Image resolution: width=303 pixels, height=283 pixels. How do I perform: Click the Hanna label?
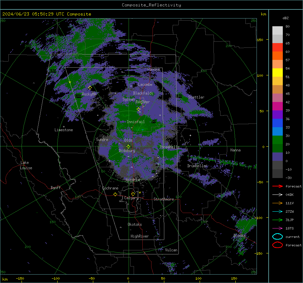(x=235, y=150)
